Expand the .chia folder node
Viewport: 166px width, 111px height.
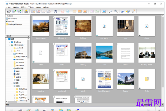point(12,51)
